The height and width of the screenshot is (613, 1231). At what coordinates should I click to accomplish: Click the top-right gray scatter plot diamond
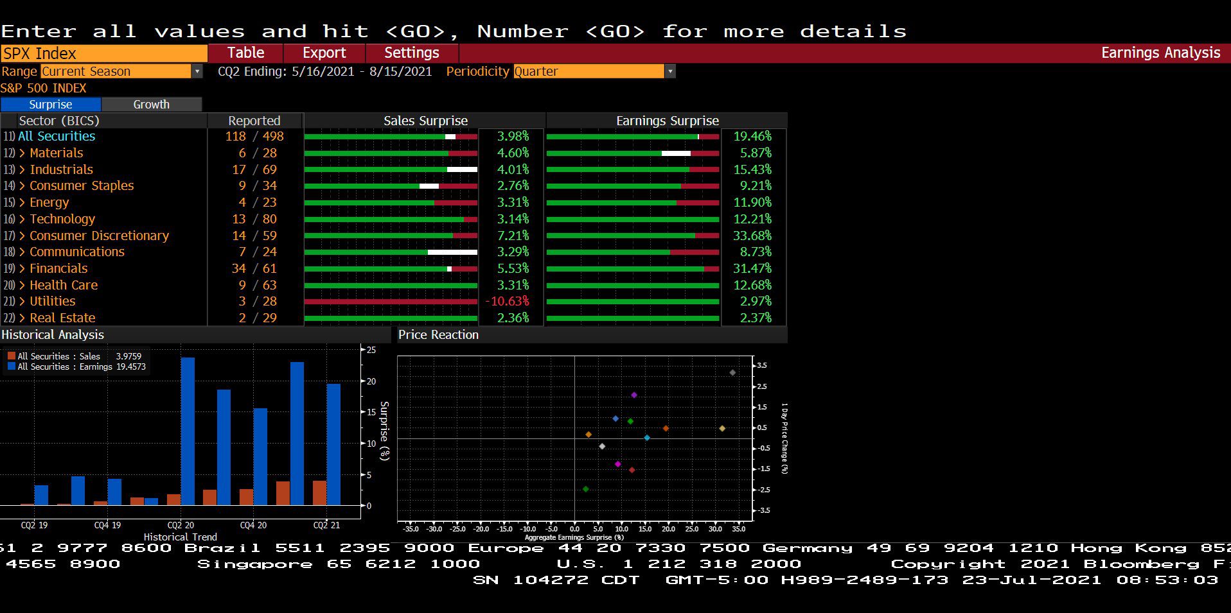click(732, 372)
